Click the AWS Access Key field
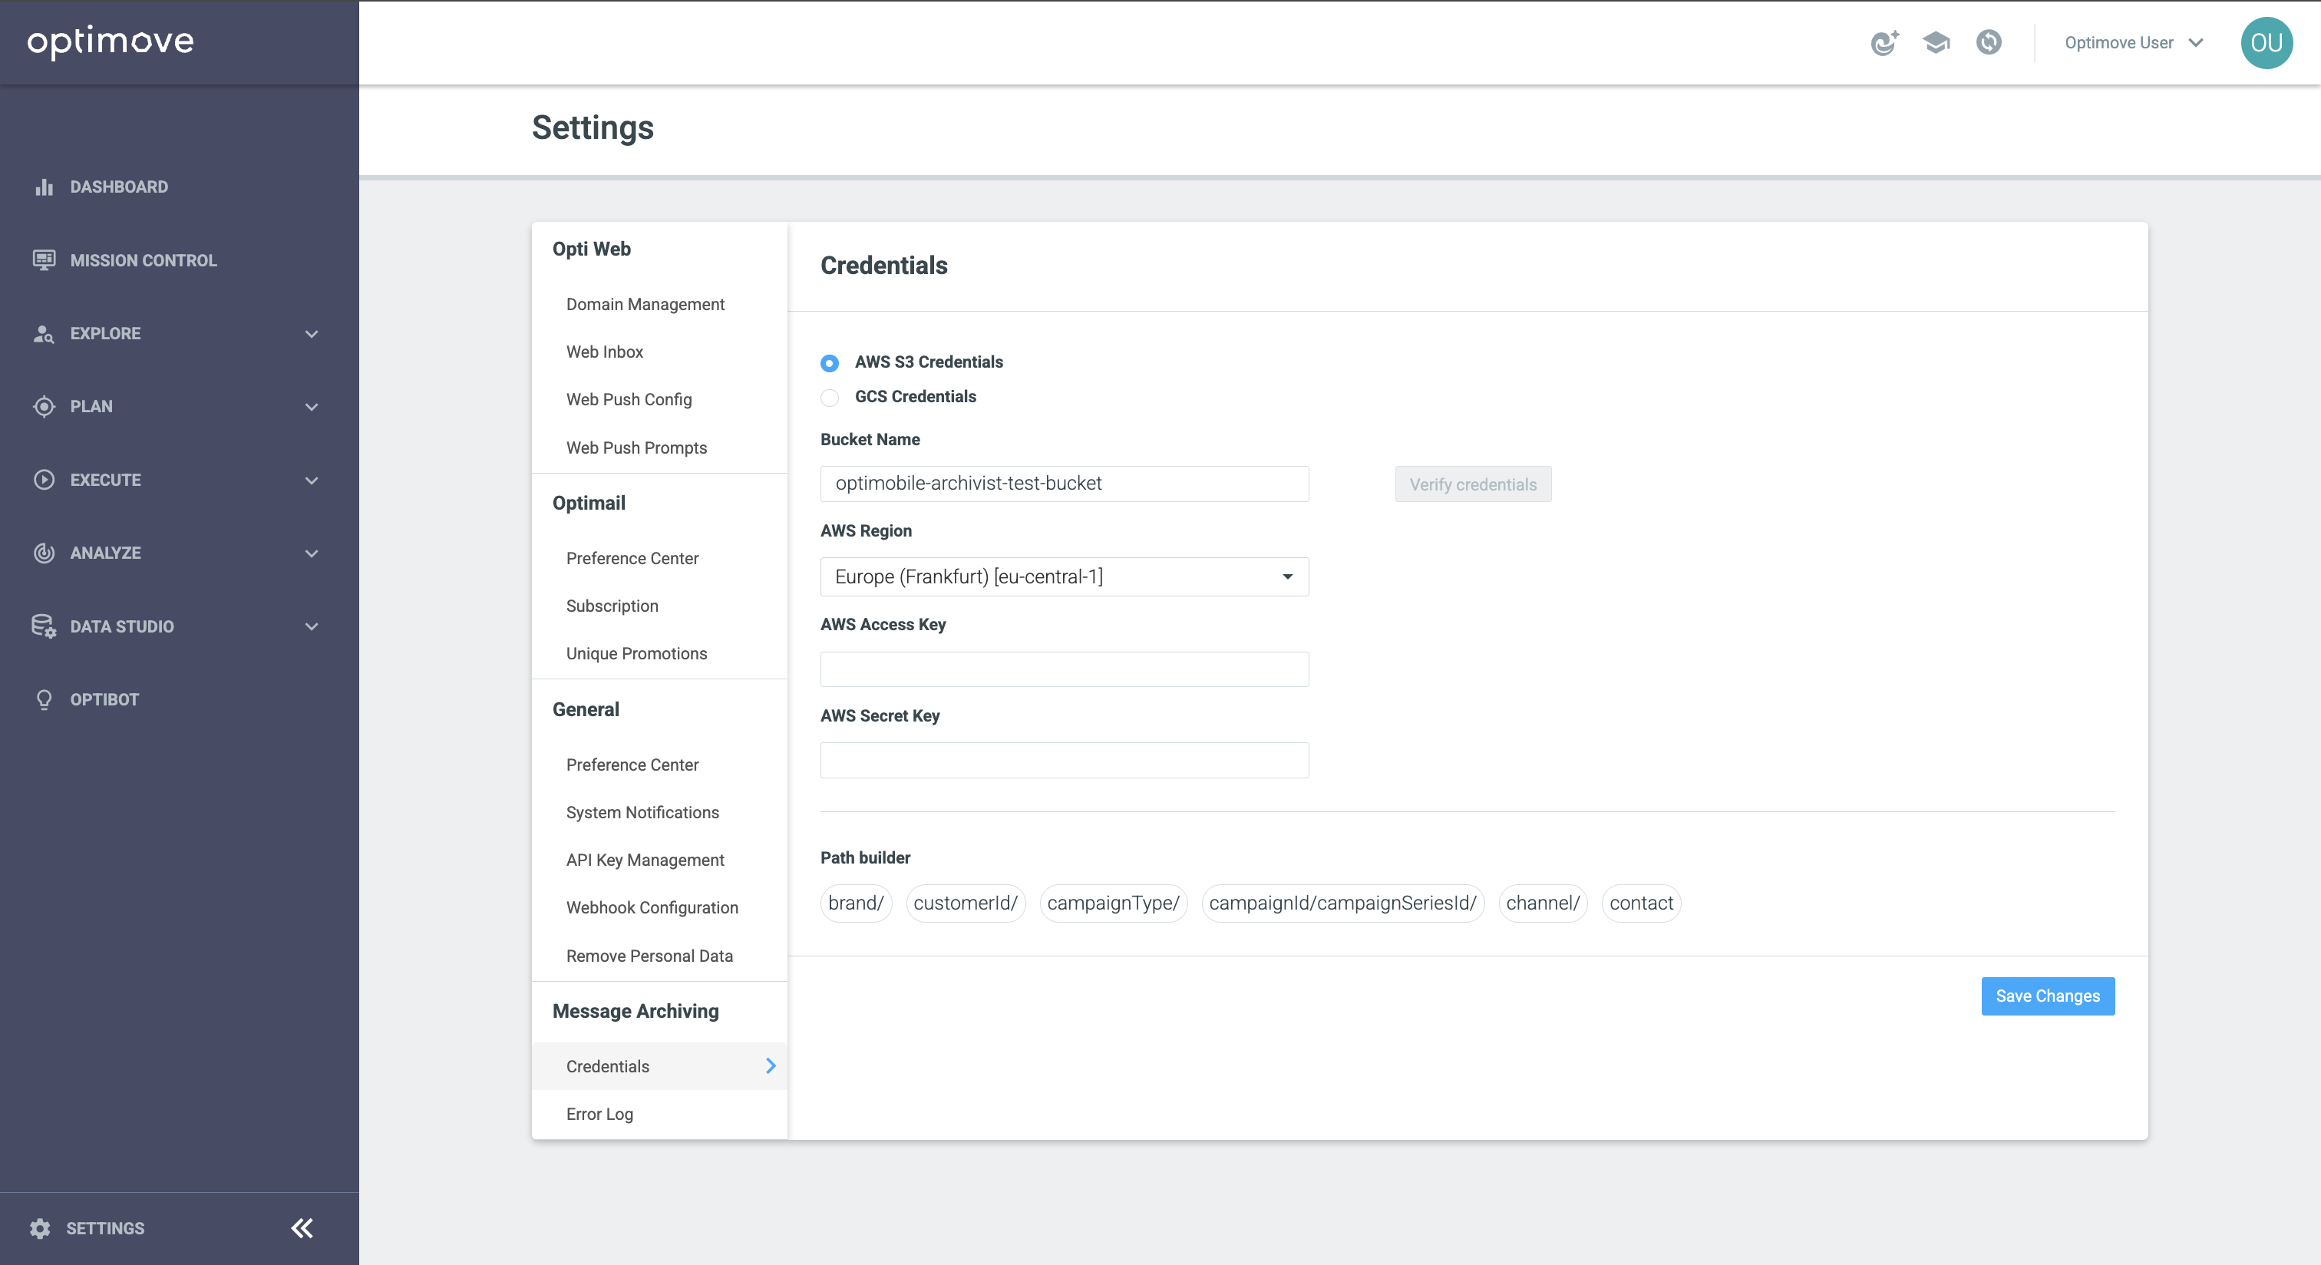This screenshot has height=1265, width=2321. [1063, 669]
